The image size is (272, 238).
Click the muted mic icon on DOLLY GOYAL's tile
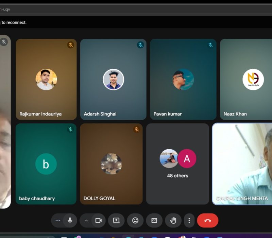pos(137,129)
